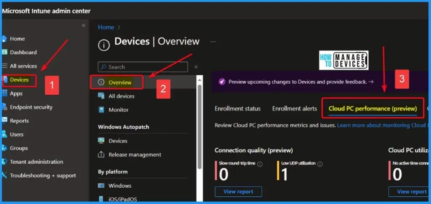Image resolution: width=431 pixels, height=204 pixels.
Task: Click the Home breadcrumb link
Action: (106, 27)
